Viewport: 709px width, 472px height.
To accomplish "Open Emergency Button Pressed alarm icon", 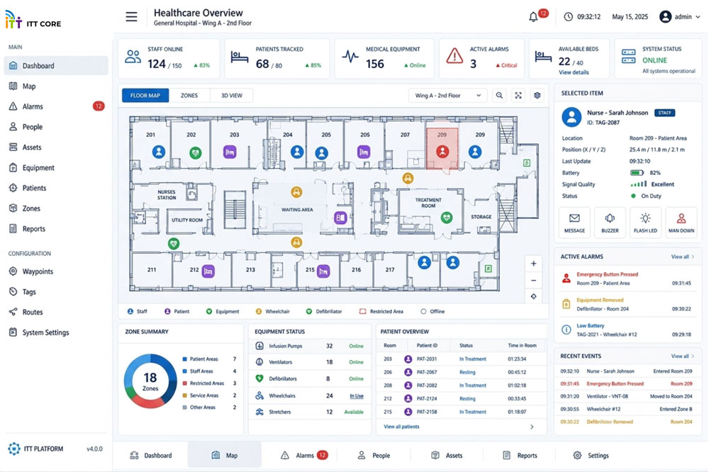I will point(566,279).
